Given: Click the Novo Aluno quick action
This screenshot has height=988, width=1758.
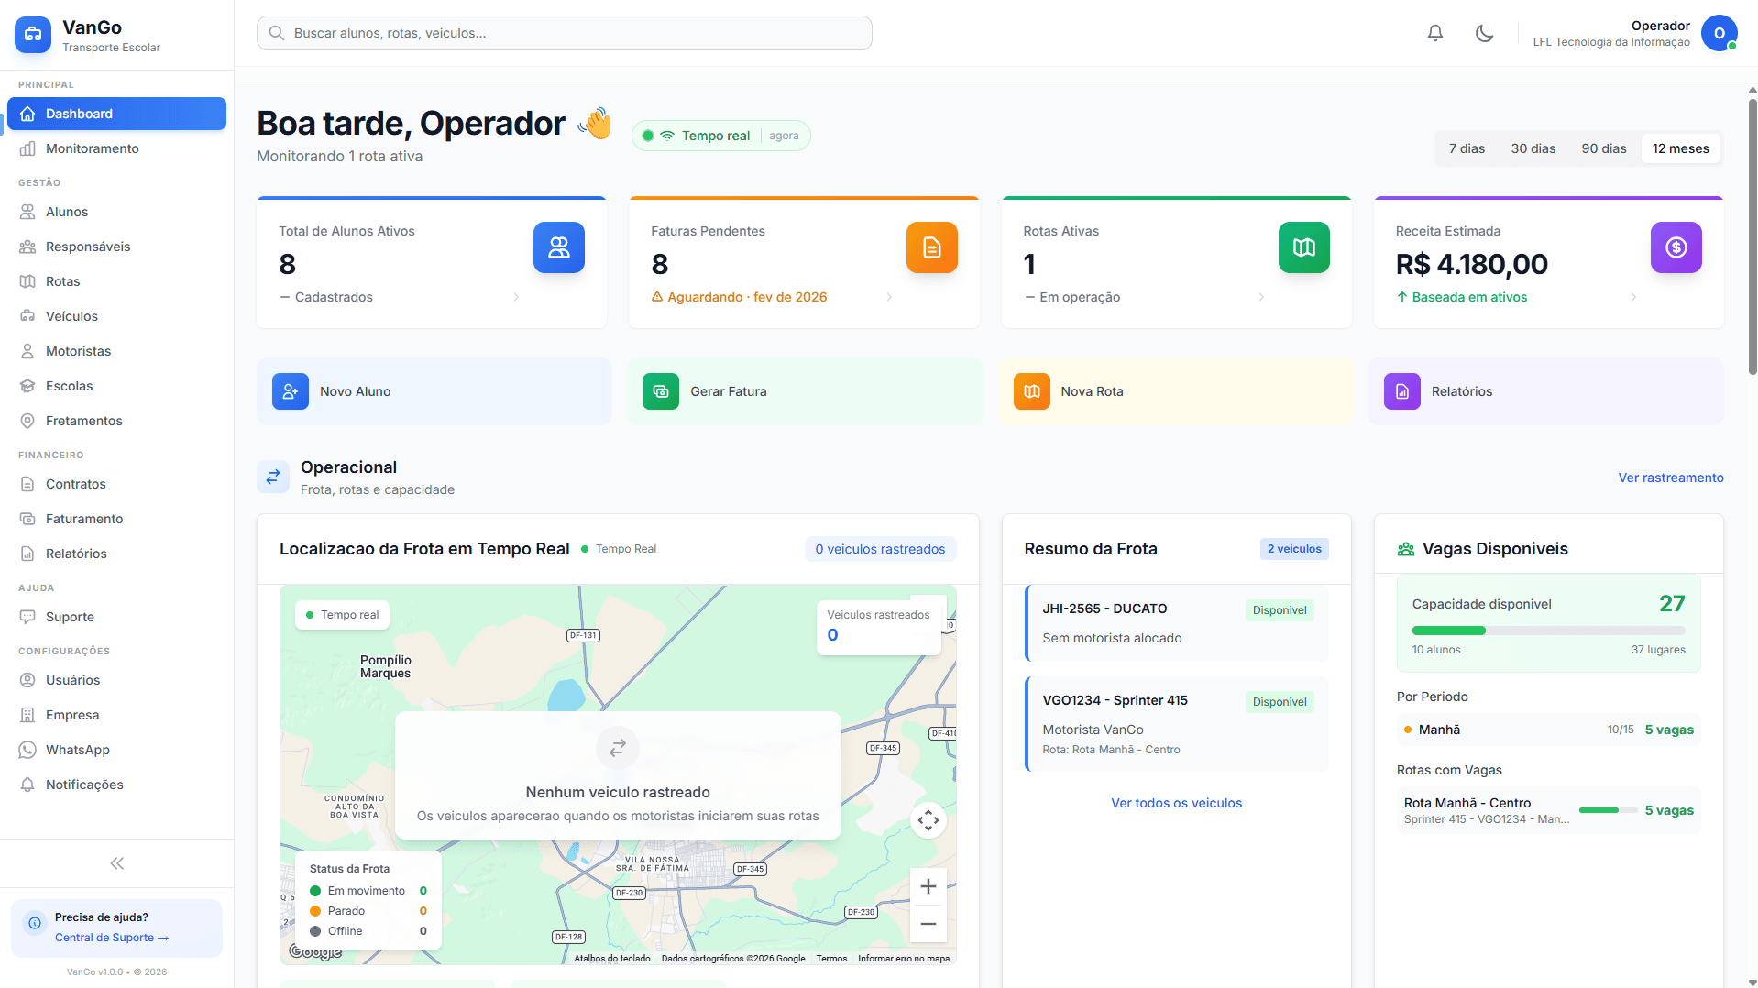Looking at the screenshot, I should (x=433, y=391).
